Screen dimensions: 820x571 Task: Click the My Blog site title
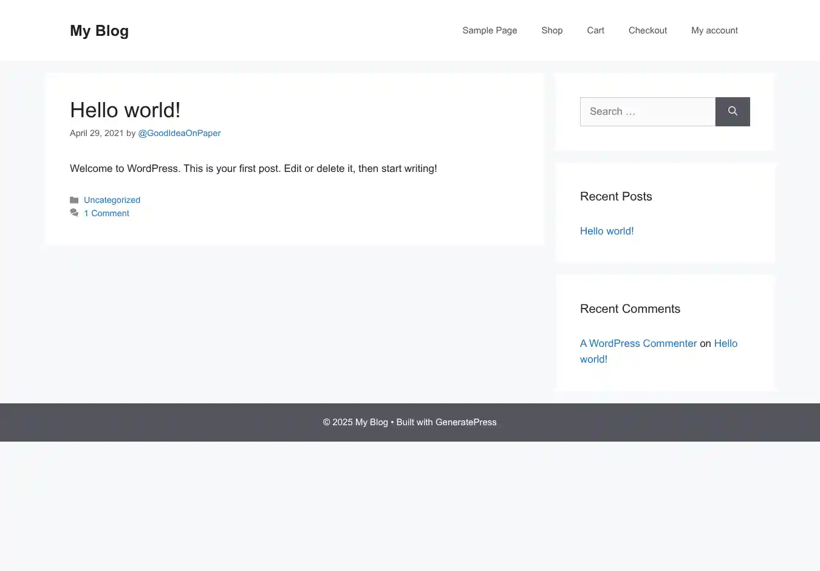click(99, 31)
